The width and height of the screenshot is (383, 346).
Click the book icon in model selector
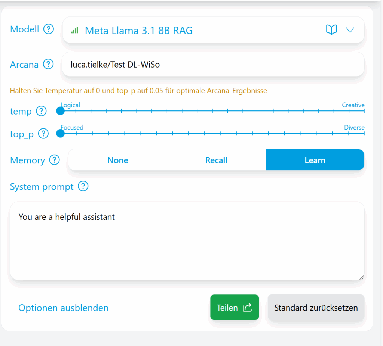(x=331, y=30)
